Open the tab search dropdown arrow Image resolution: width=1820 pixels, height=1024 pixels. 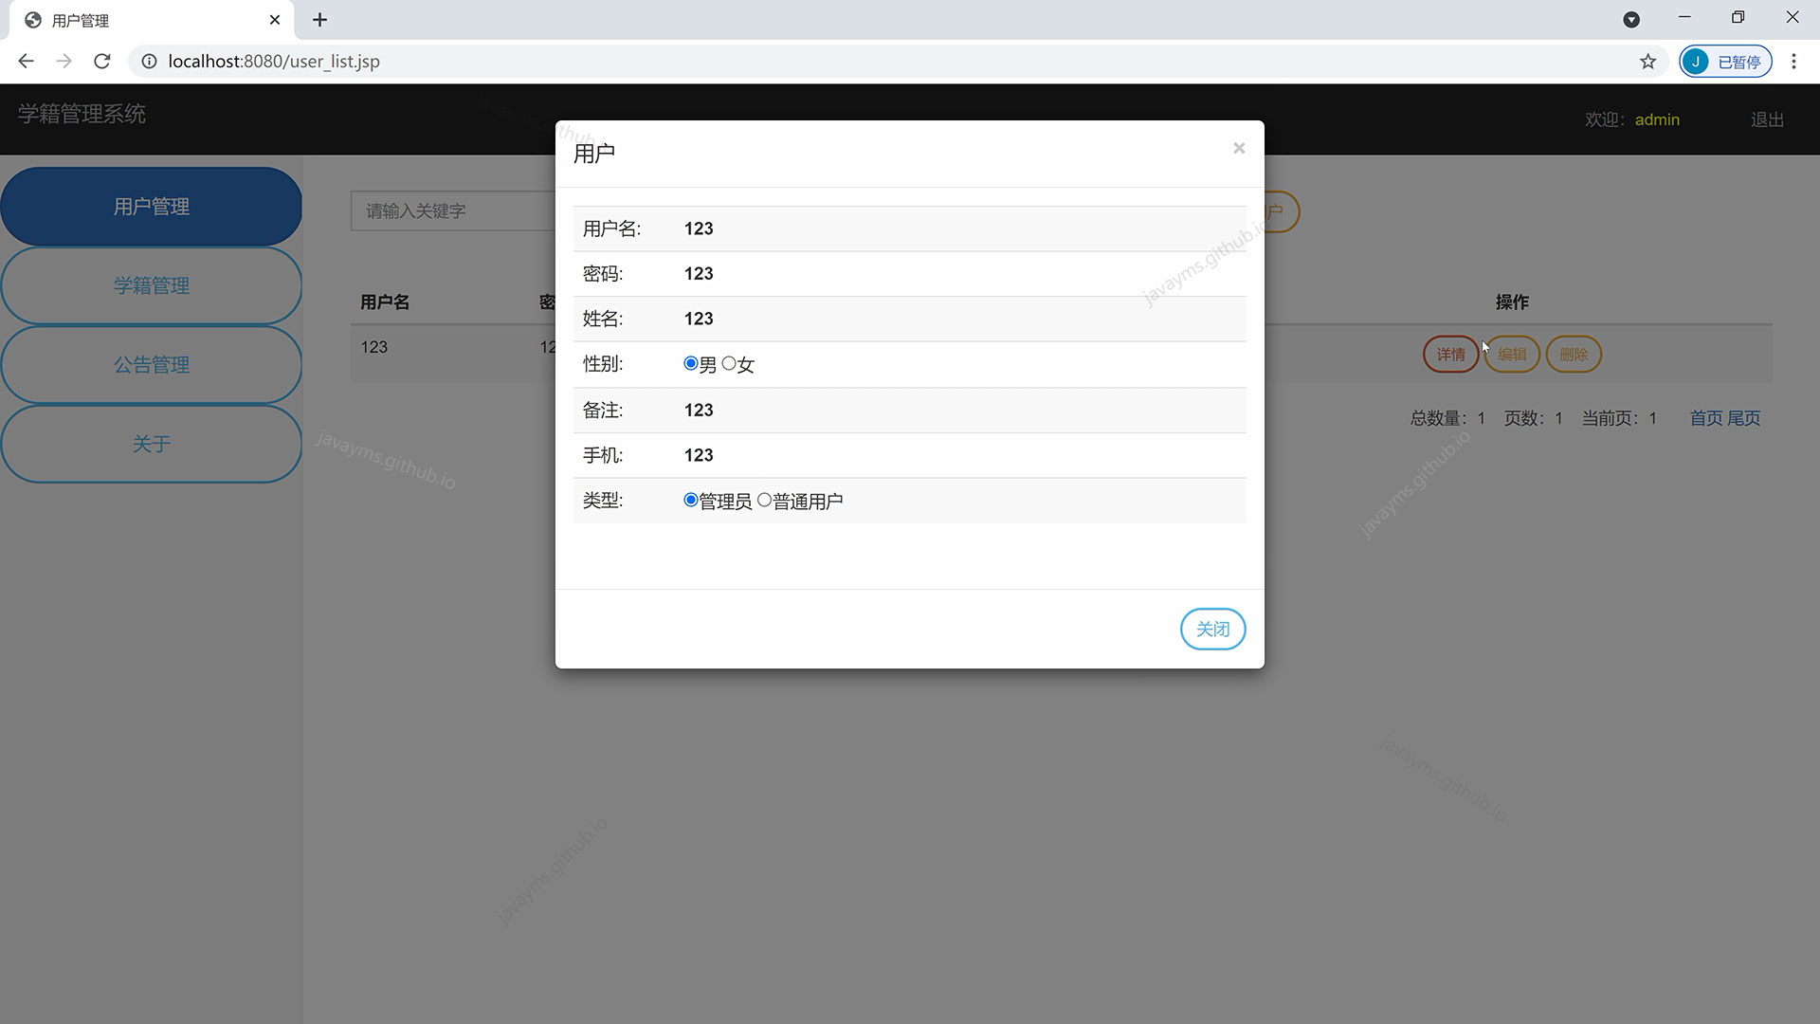tap(1630, 20)
